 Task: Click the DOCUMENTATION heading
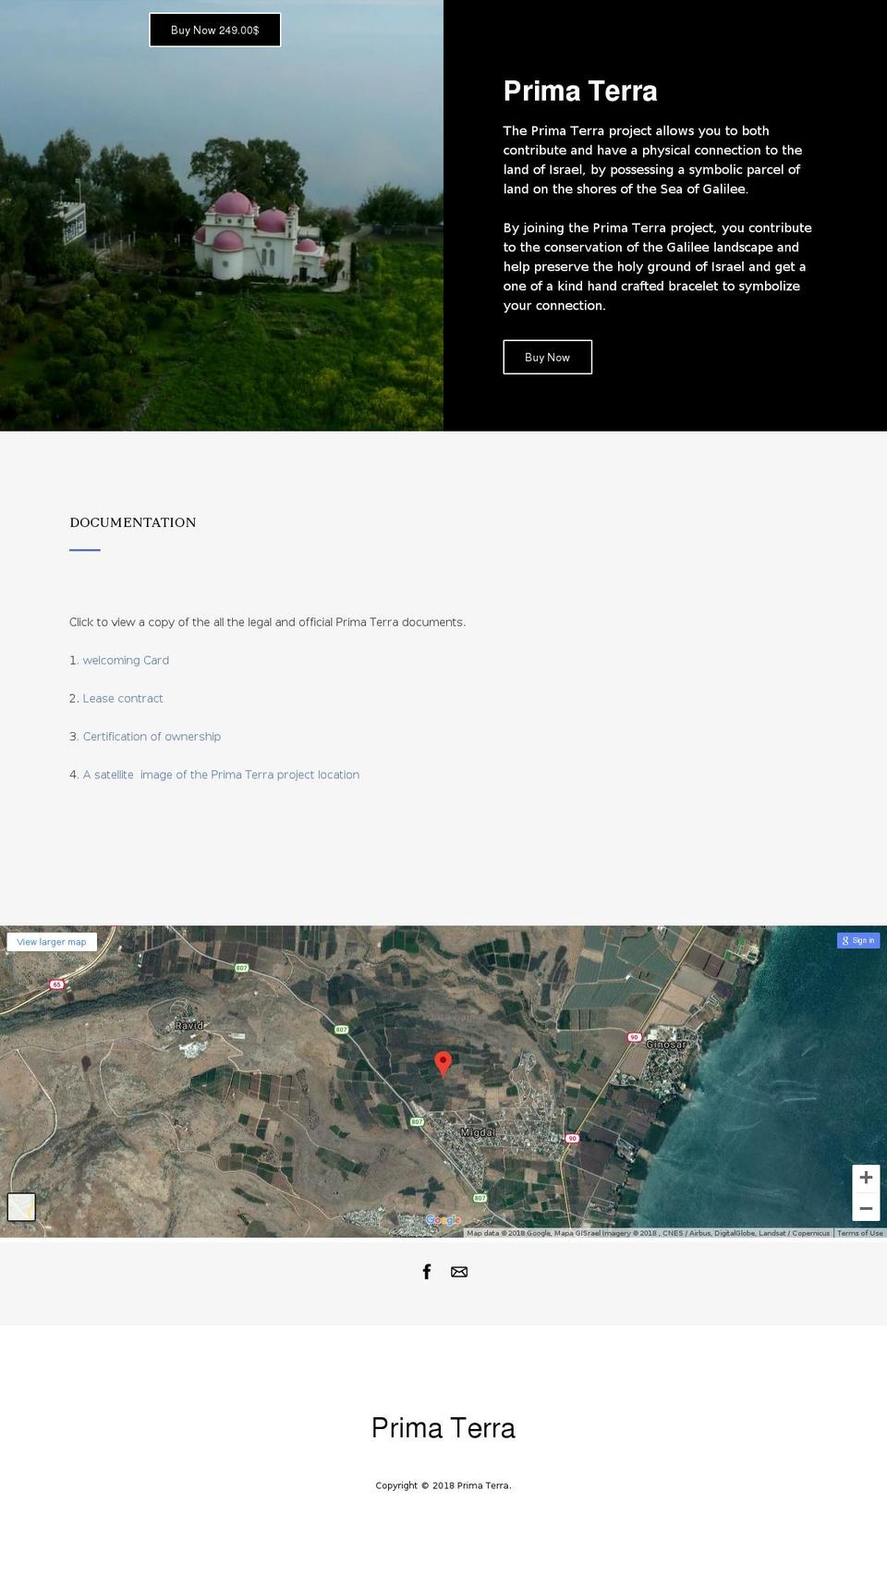133,522
